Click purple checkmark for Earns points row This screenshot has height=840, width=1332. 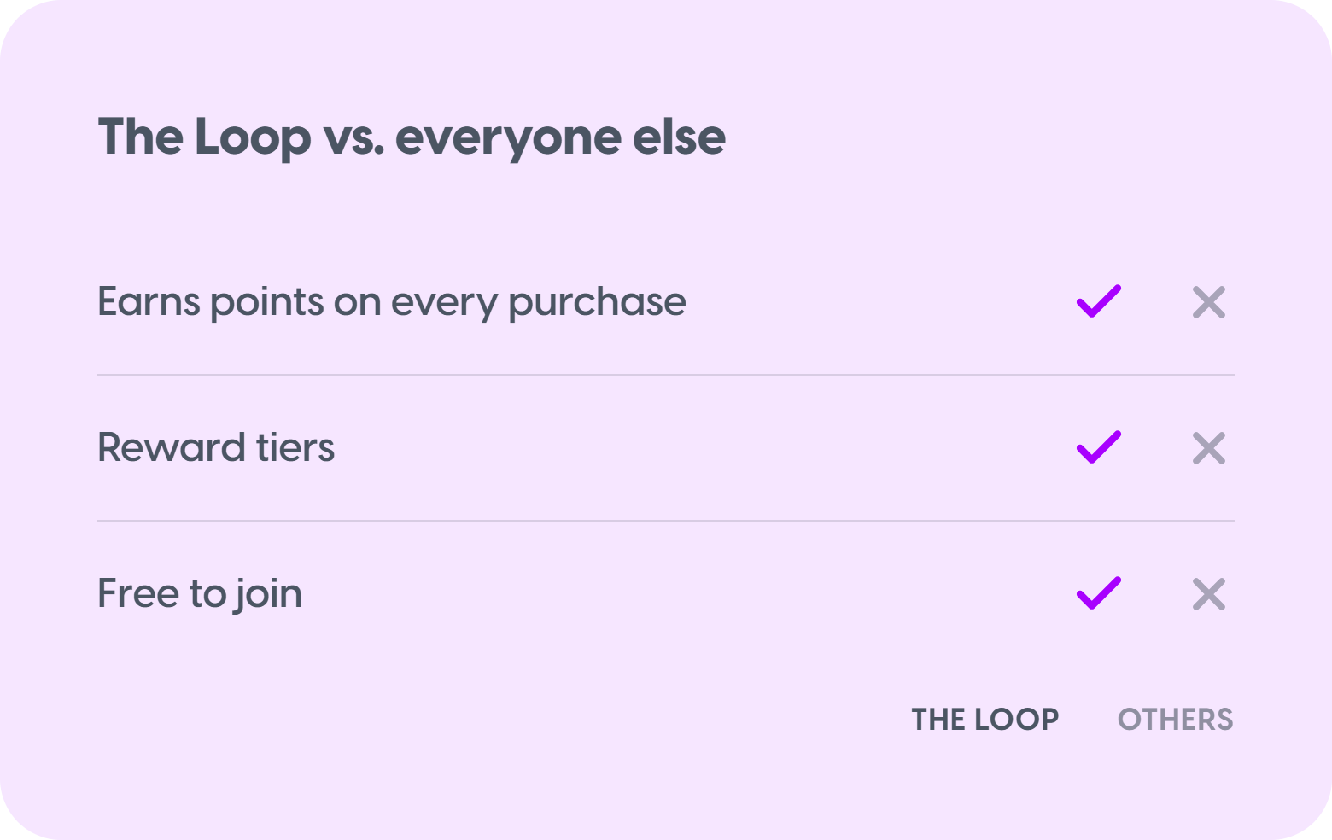pyautogui.click(x=1099, y=301)
